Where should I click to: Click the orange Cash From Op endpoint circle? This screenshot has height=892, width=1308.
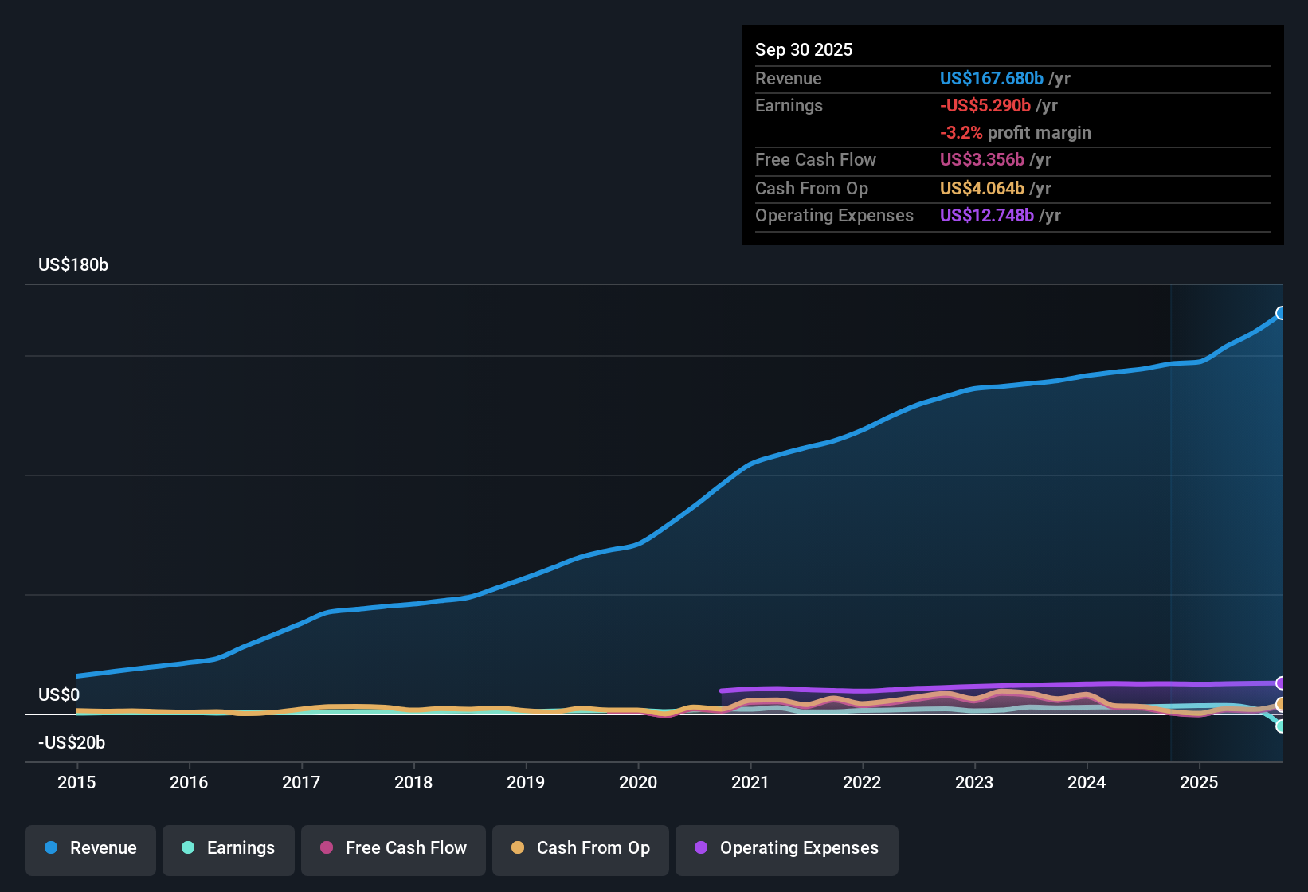tap(1282, 704)
